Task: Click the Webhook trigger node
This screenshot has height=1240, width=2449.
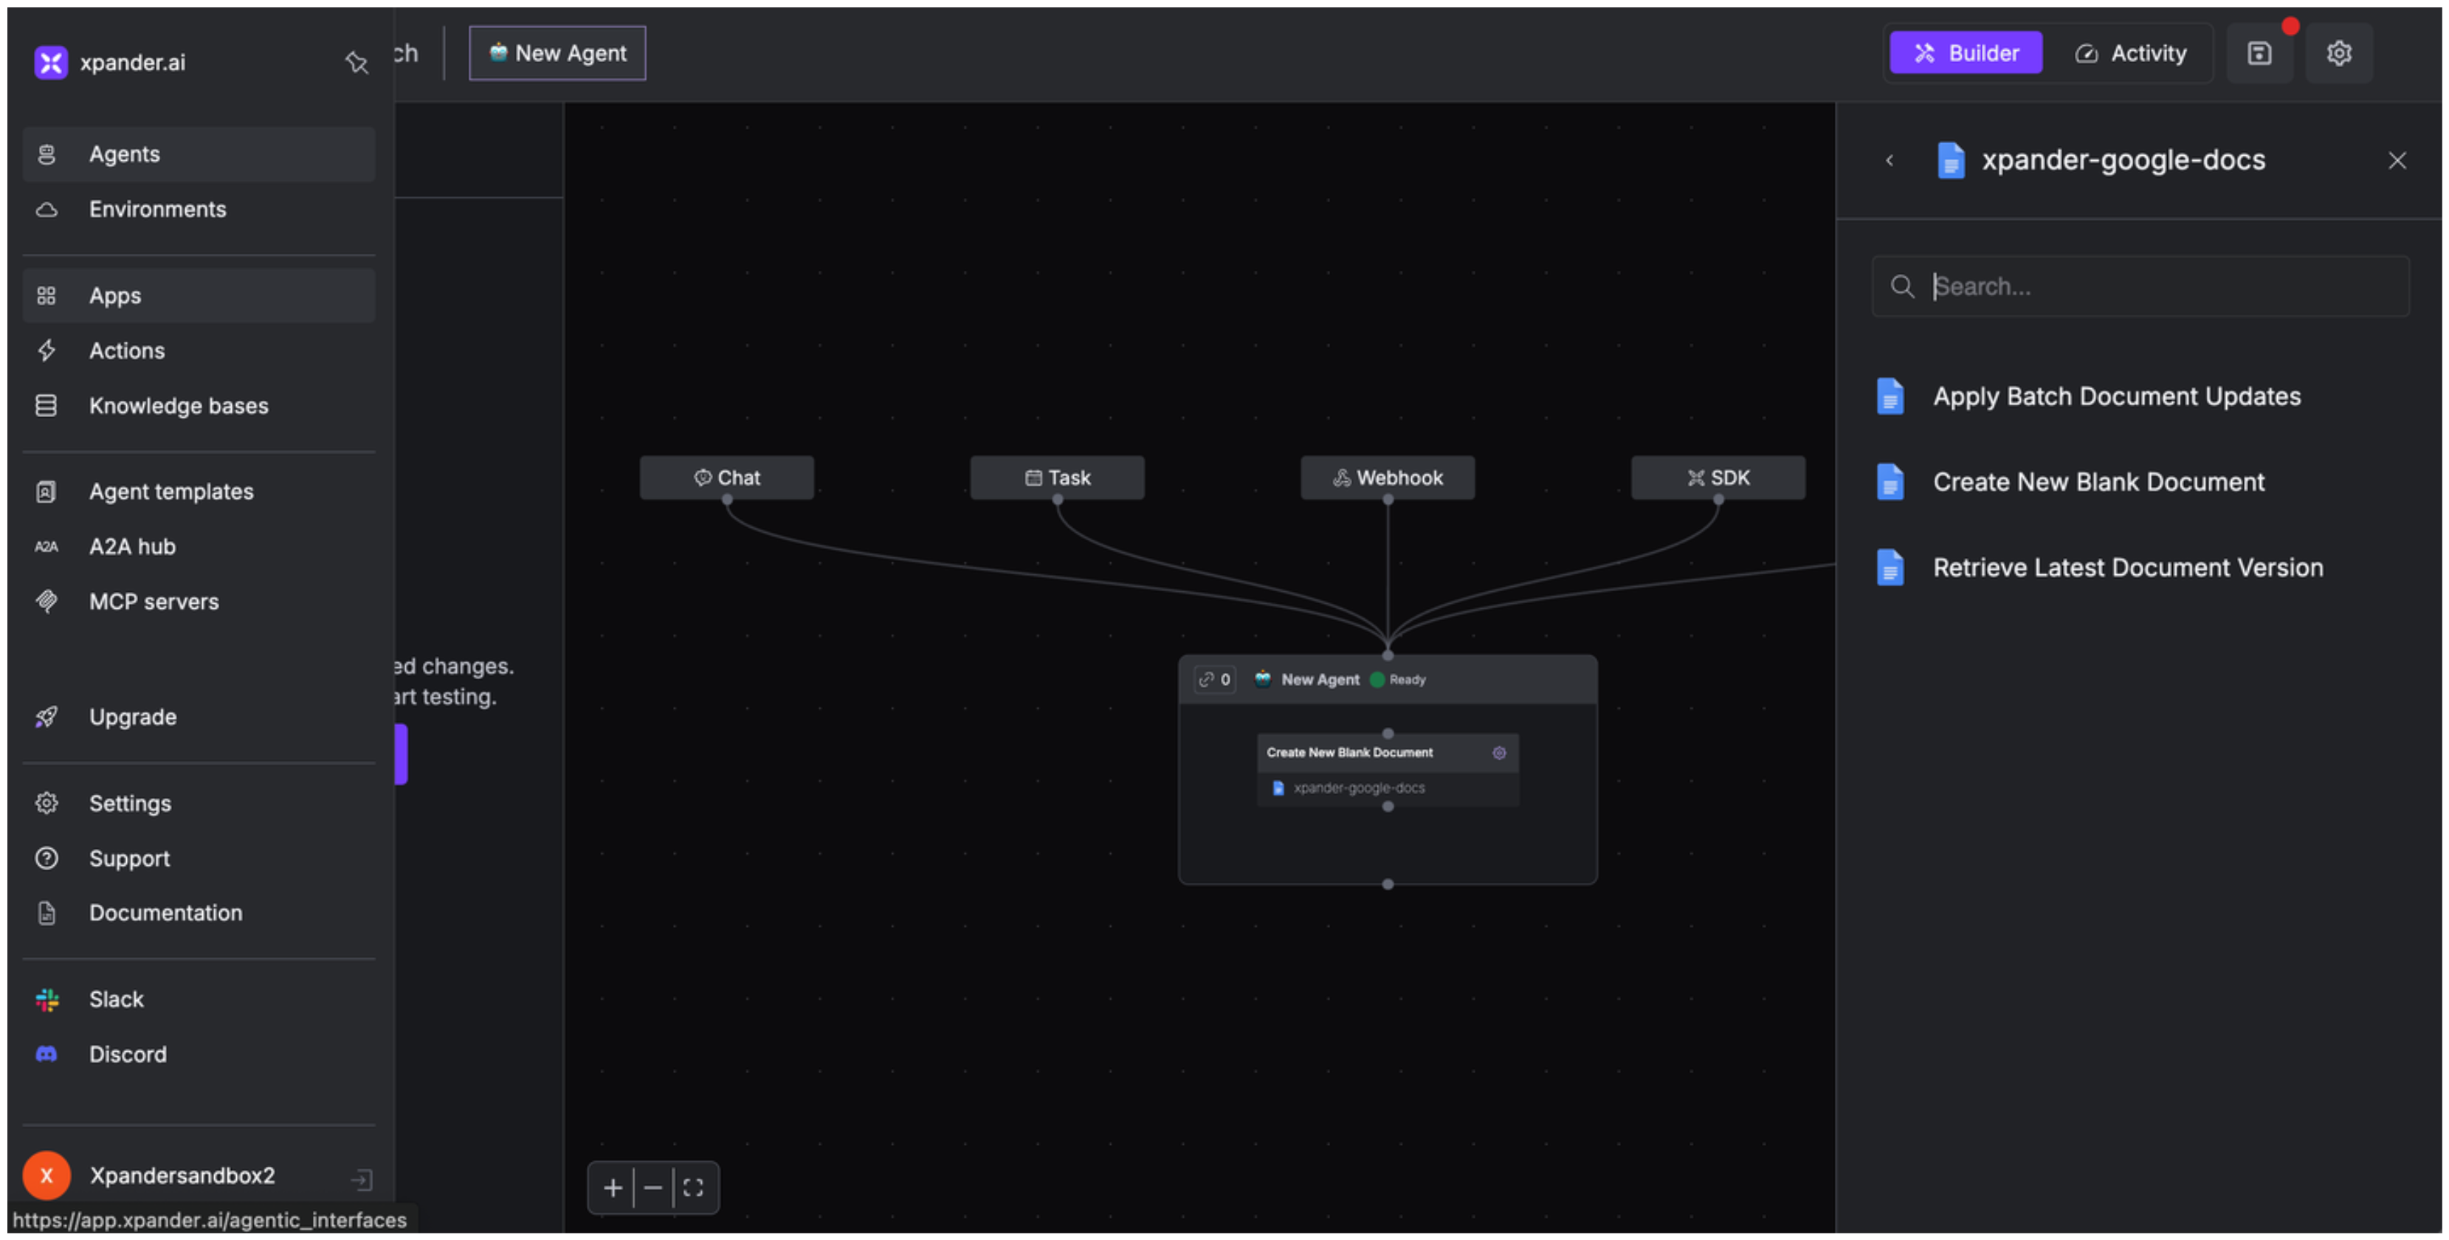Action: 1387,478
